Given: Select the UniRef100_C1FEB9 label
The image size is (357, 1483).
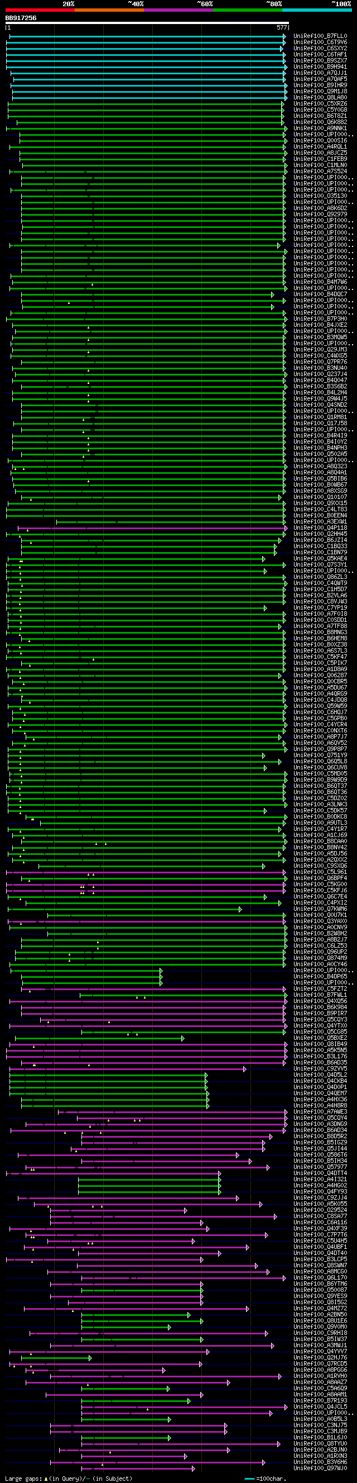Looking at the screenshot, I should point(320,159).
